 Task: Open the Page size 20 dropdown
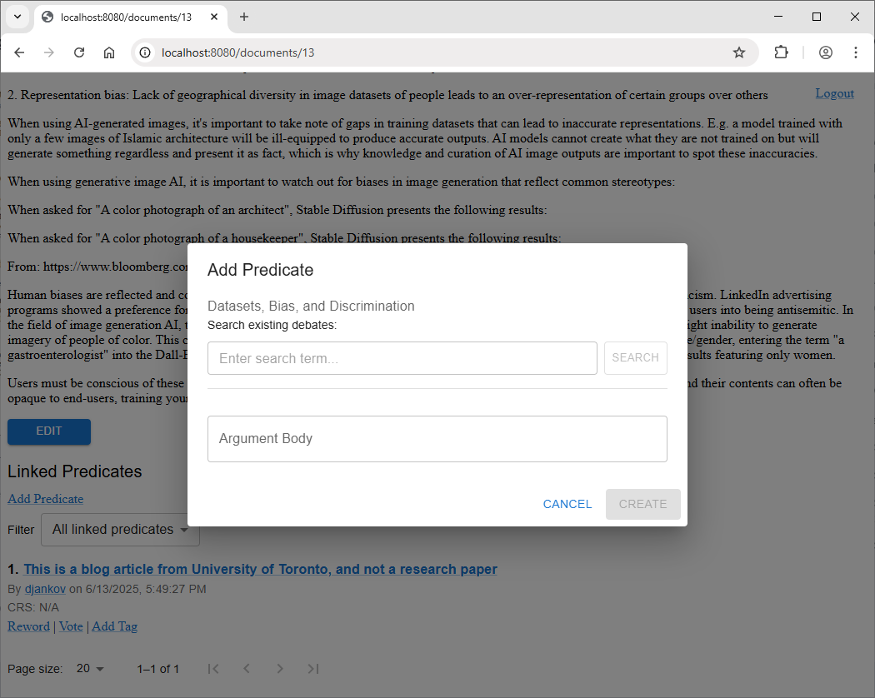[x=90, y=668]
